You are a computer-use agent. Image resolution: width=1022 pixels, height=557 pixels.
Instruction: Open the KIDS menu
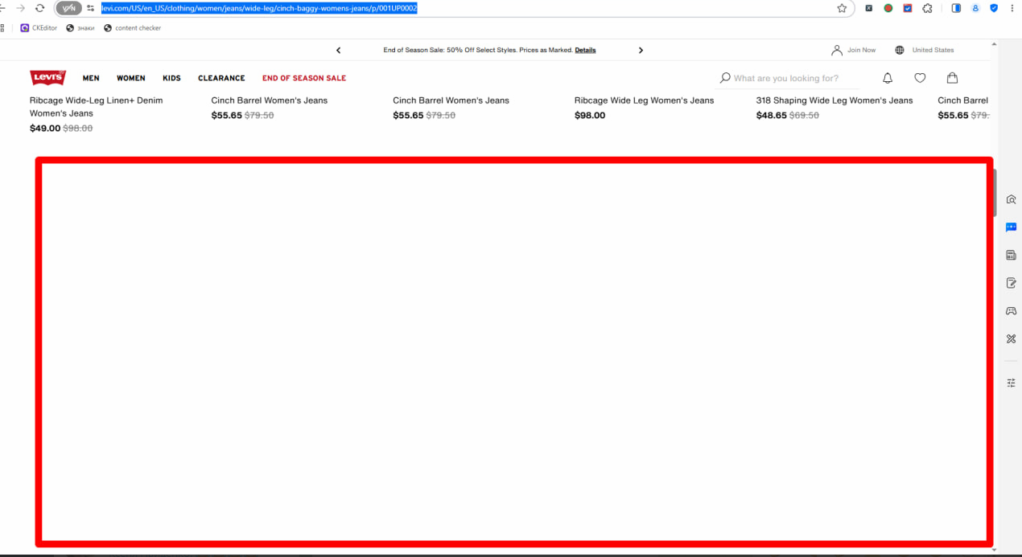click(x=171, y=78)
